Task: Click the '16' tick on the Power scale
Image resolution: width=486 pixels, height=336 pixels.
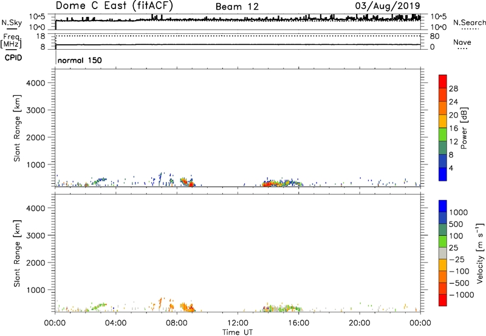Action: 453,129
